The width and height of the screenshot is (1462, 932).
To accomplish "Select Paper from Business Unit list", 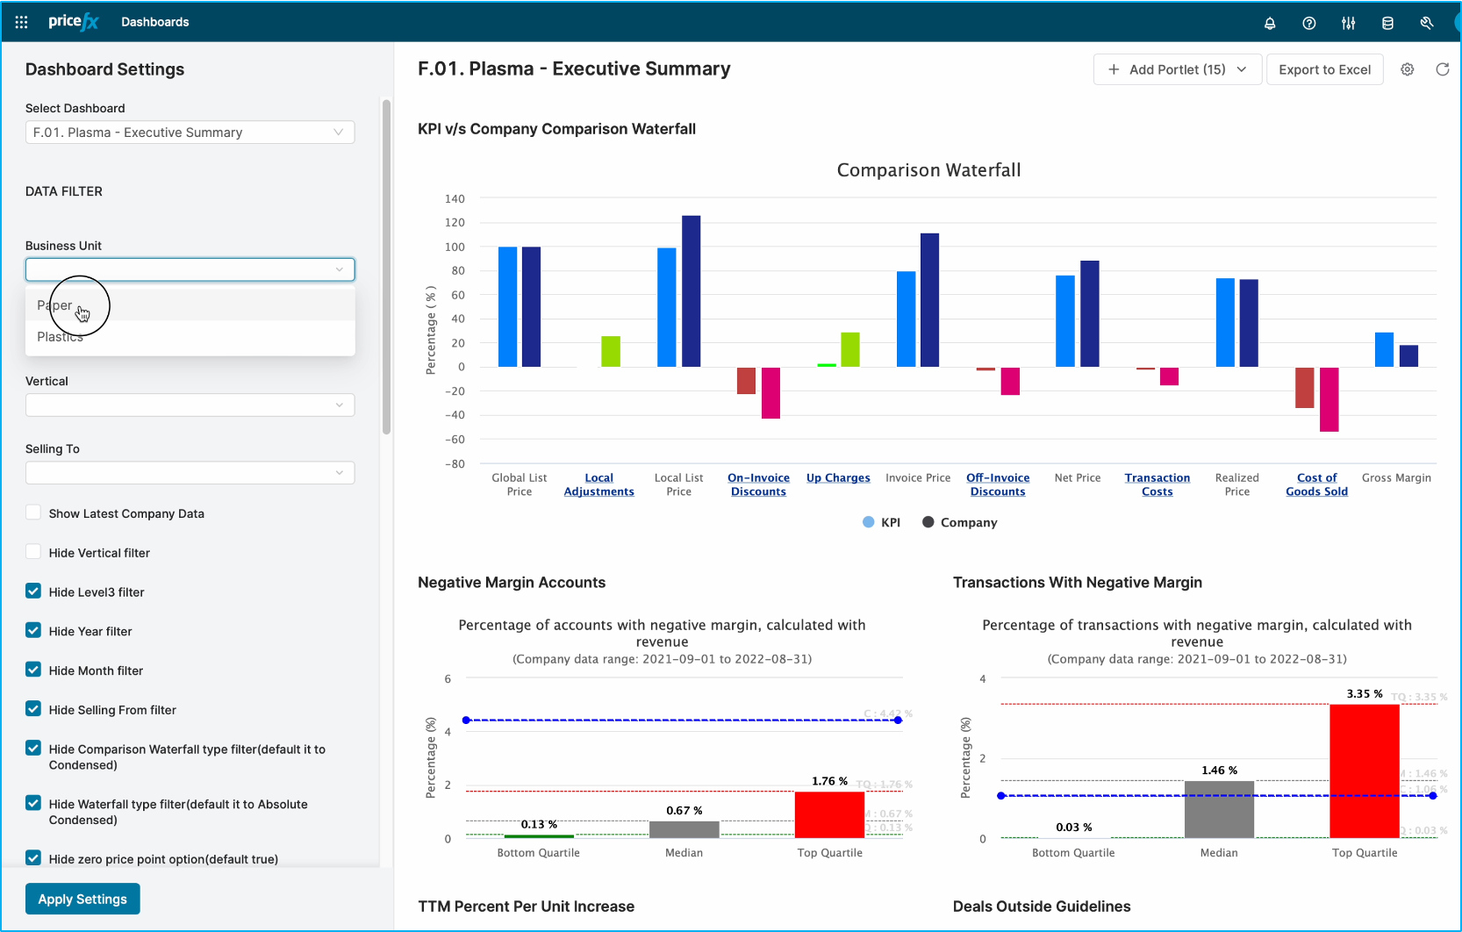I will pyautogui.click(x=55, y=305).
